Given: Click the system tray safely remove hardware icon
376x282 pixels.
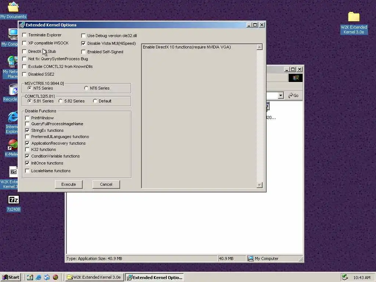Looking at the screenshot, I should 345,277.
